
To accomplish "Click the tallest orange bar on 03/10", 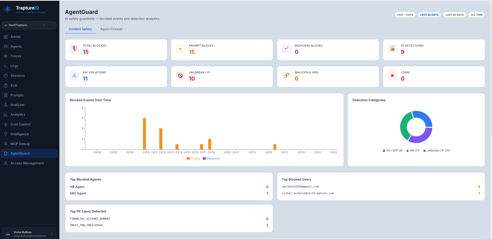I will tap(145, 133).
